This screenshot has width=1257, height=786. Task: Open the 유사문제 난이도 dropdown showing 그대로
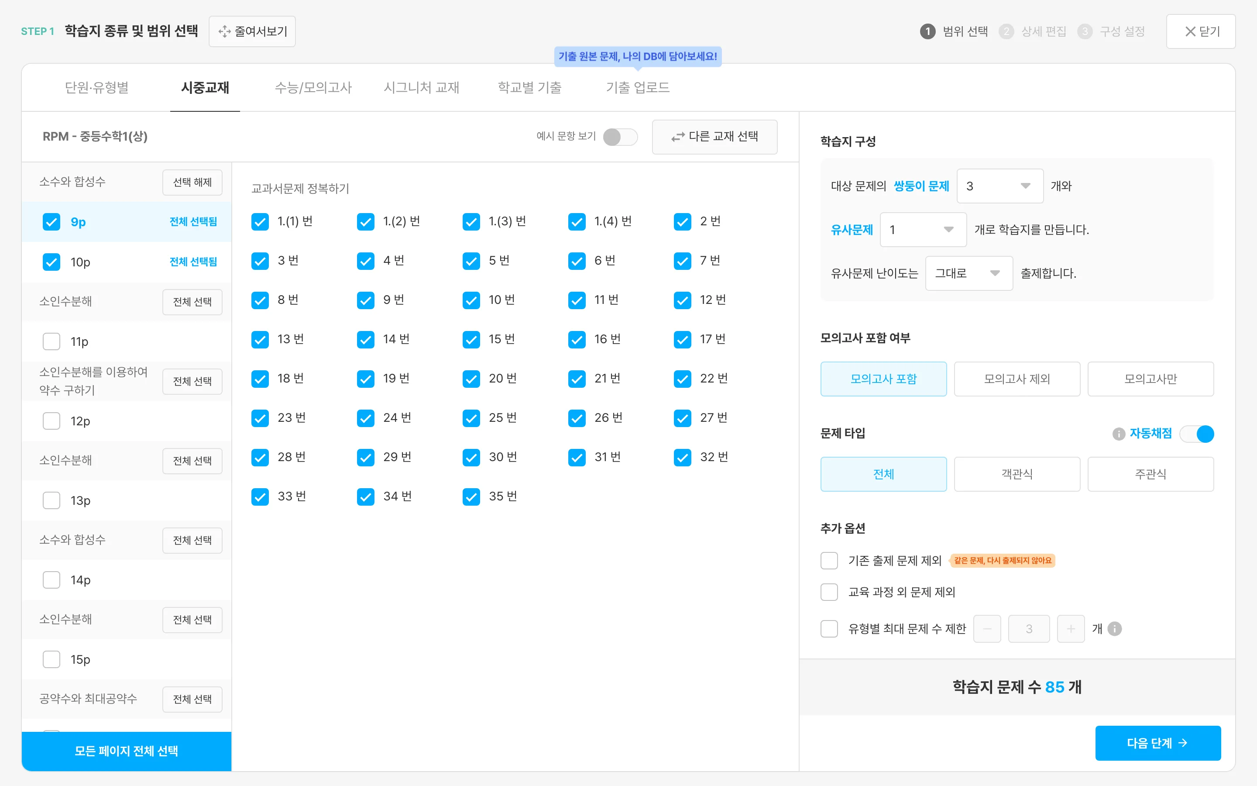pyautogui.click(x=969, y=273)
